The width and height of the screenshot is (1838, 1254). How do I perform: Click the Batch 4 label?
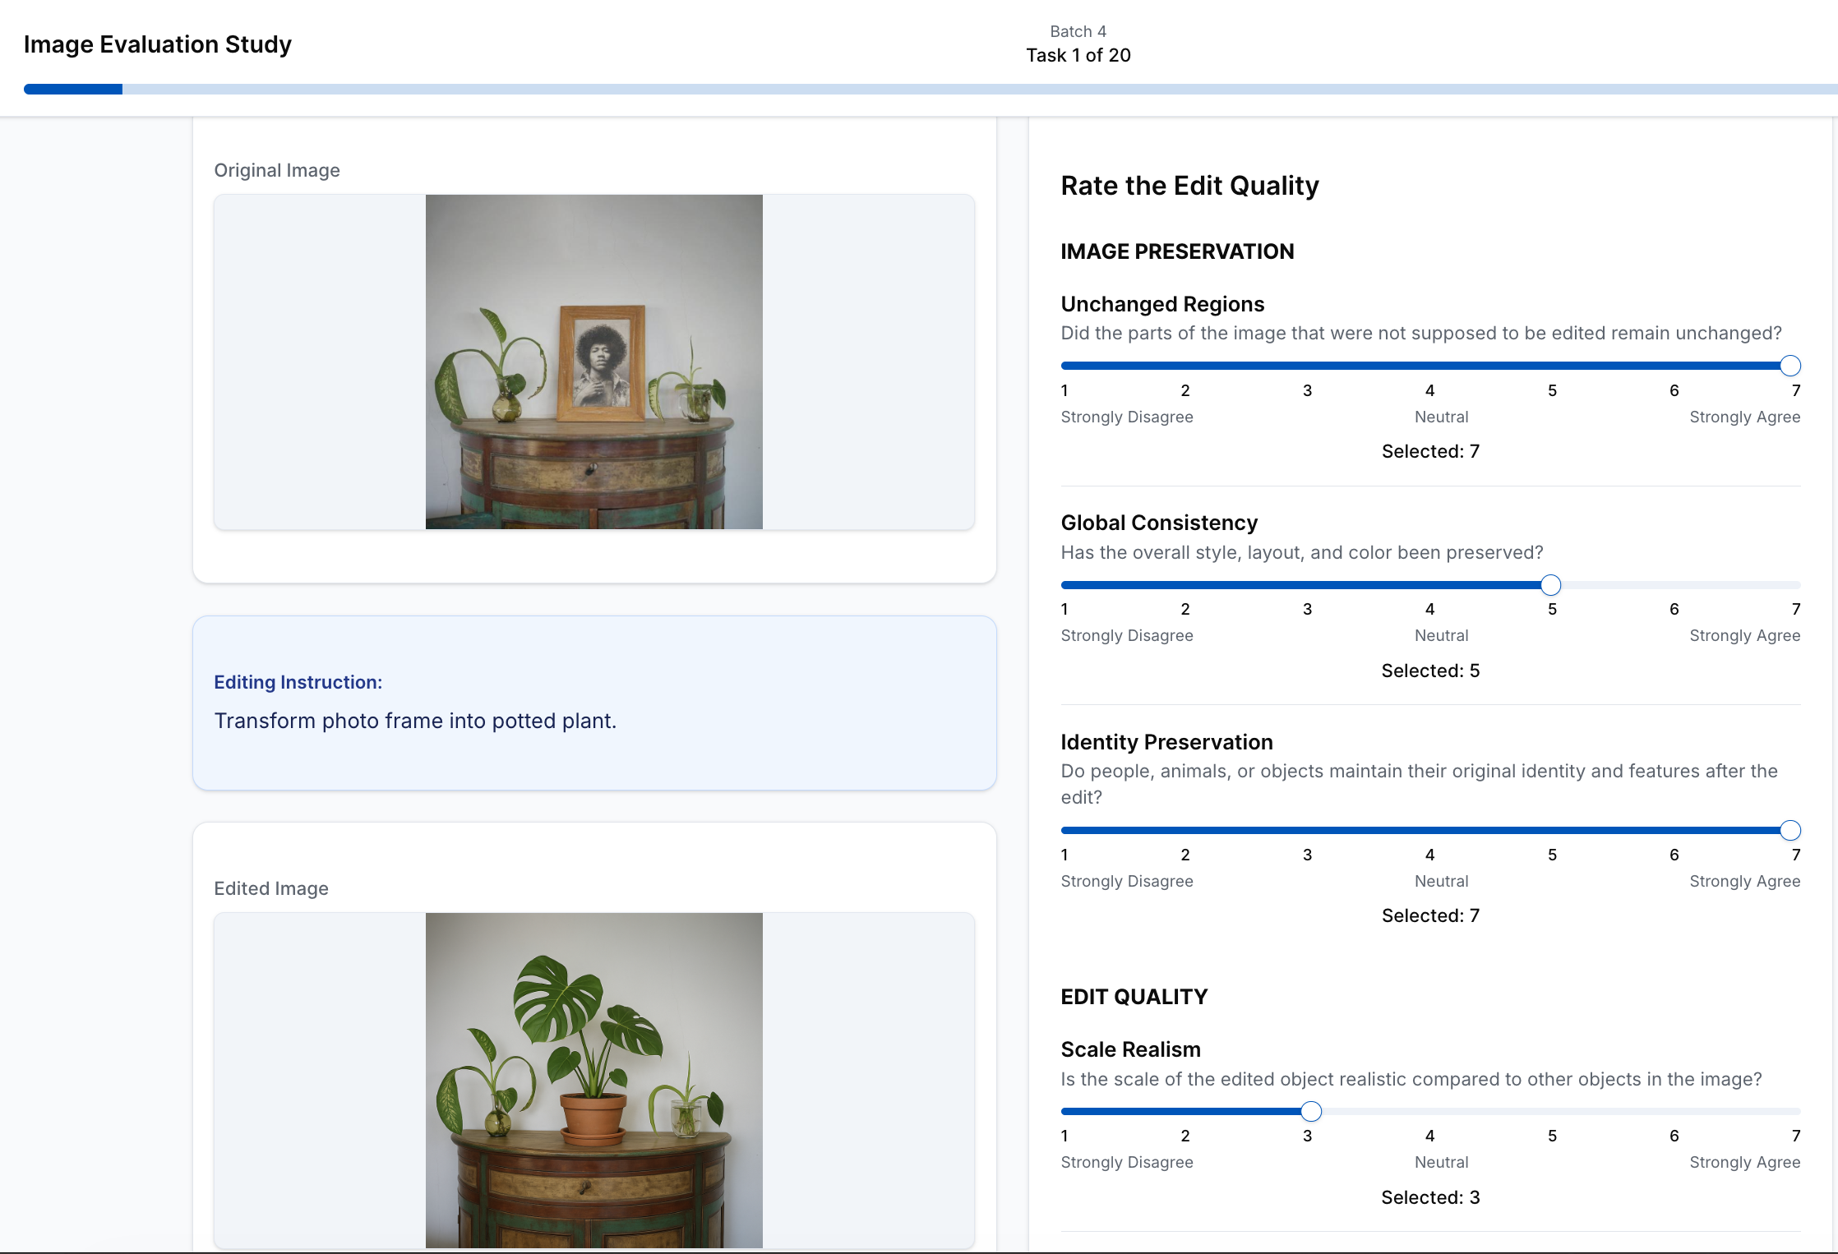point(1078,31)
